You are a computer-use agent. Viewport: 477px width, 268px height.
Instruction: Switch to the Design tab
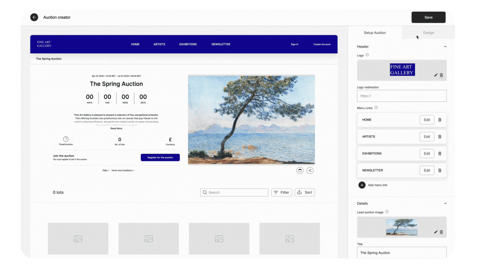[429, 33]
